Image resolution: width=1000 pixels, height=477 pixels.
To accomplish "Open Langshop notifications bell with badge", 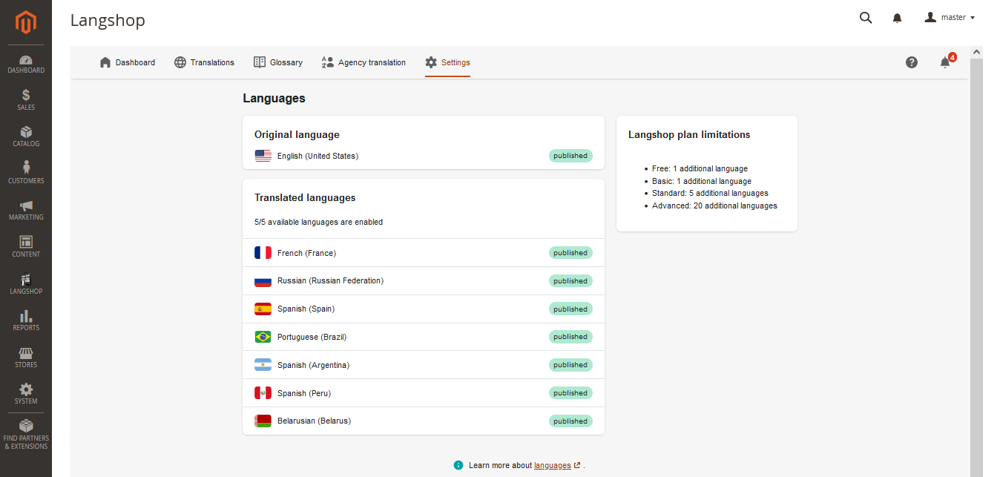I will pos(946,62).
